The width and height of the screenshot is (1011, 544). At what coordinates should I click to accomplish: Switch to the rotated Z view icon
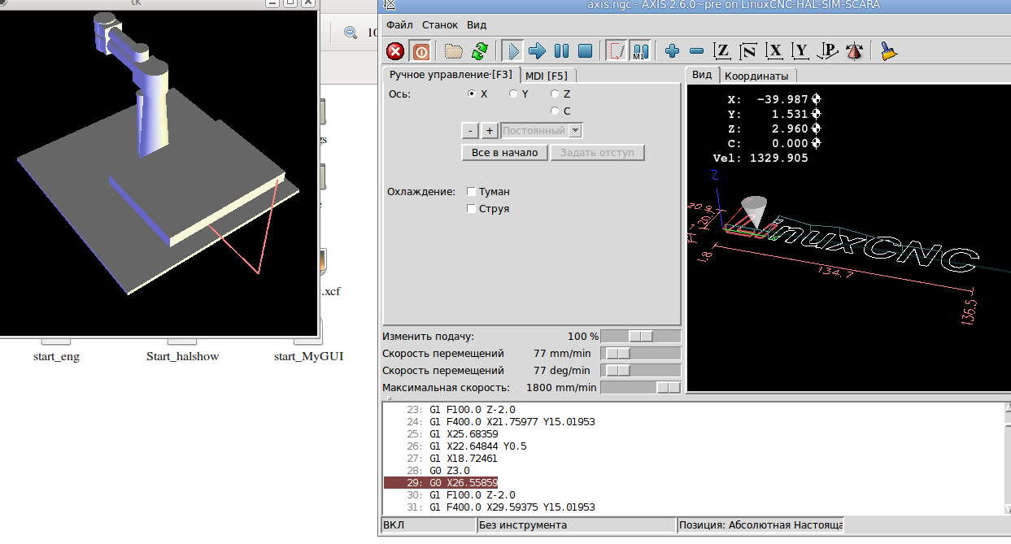748,51
